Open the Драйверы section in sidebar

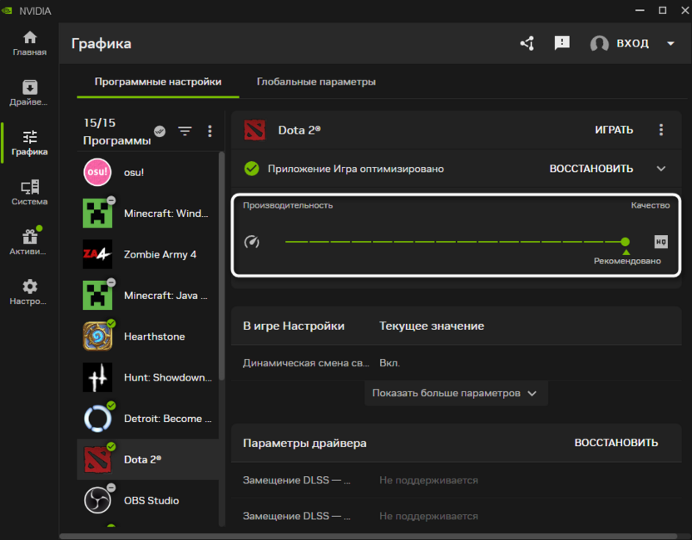point(30,93)
